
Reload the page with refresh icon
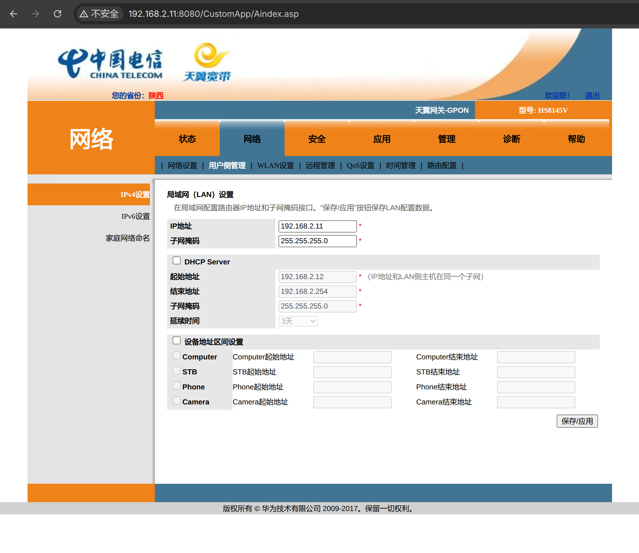(58, 14)
